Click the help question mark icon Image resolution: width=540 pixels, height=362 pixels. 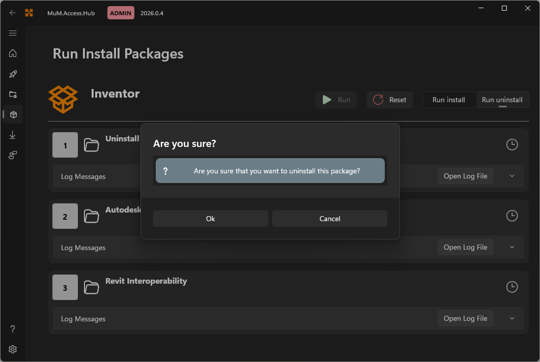pyautogui.click(x=13, y=329)
